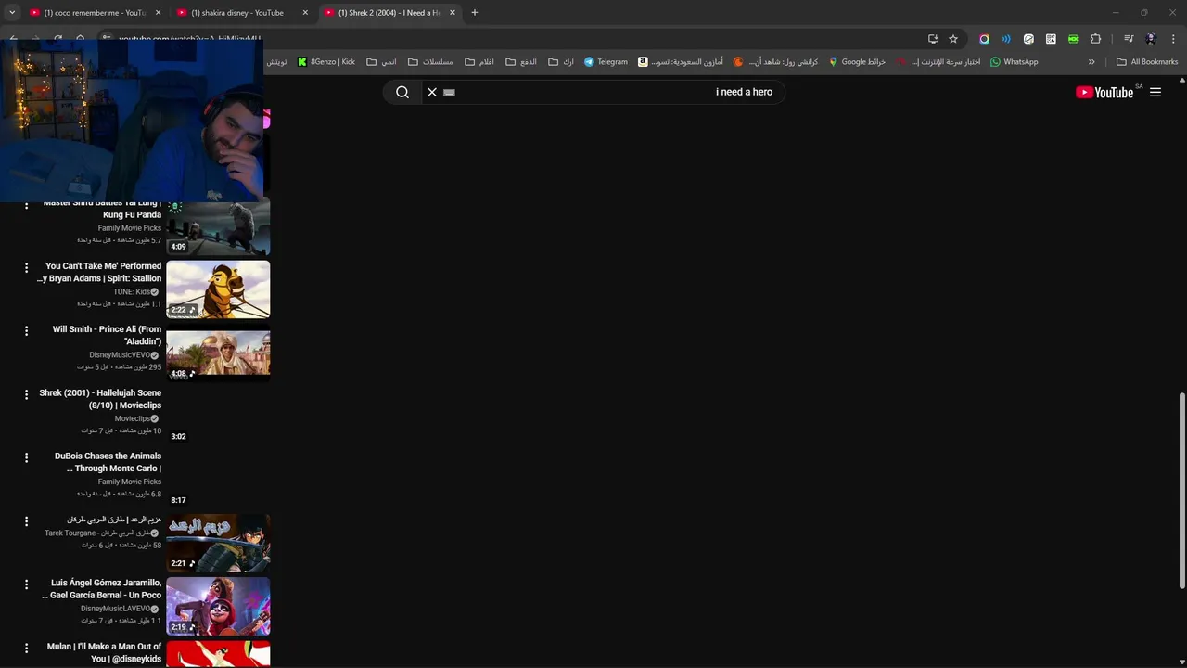This screenshot has height=668, width=1187.
Task: Click the YouTube search magnifier icon
Action: pyautogui.click(x=402, y=92)
